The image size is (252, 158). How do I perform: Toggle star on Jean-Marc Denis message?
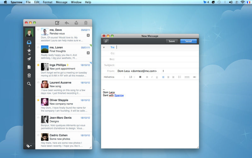38,118
